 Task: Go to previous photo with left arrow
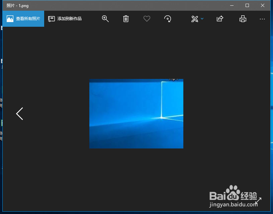20,114
